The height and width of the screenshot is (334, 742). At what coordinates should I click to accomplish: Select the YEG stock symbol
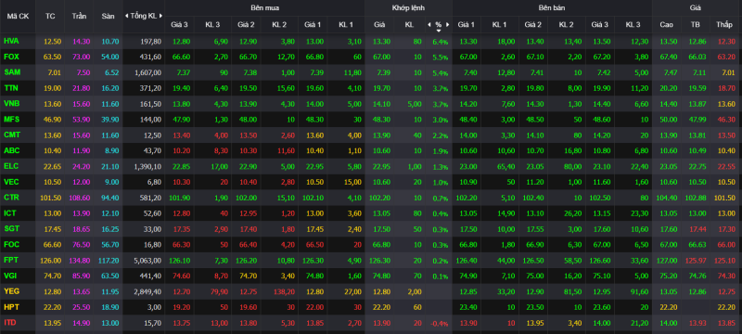pos(10,291)
